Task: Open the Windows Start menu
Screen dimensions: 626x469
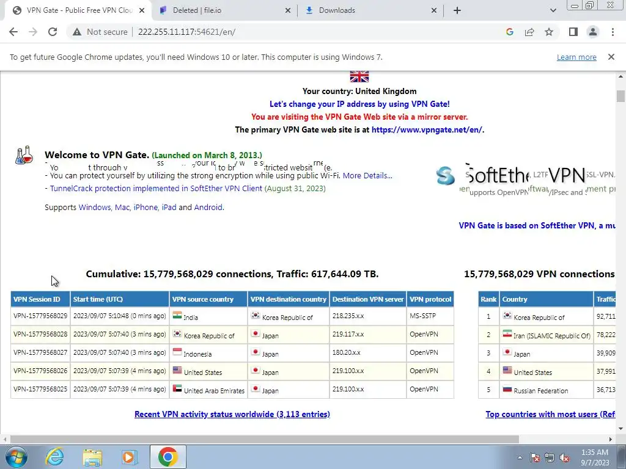Action: pyautogui.click(x=17, y=457)
